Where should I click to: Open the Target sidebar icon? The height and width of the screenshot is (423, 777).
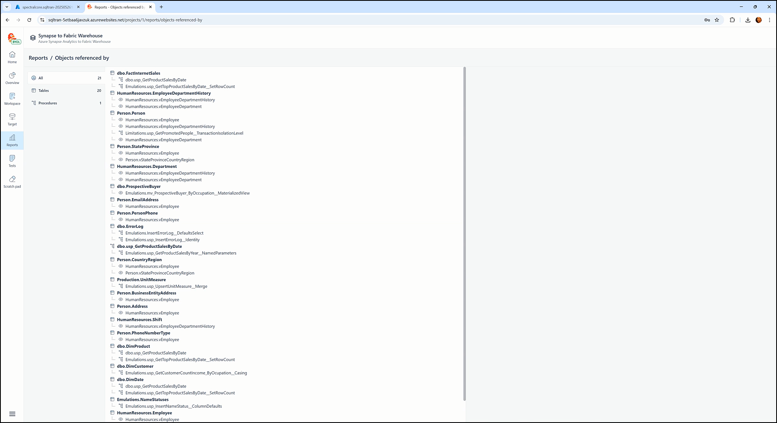pyautogui.click(x=12, y=119)
